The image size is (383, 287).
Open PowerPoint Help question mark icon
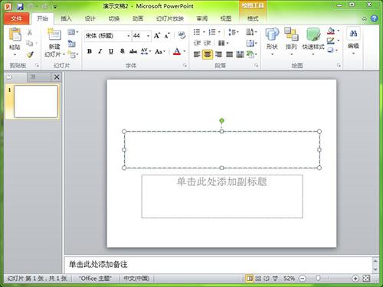click(x=374, y=18)
